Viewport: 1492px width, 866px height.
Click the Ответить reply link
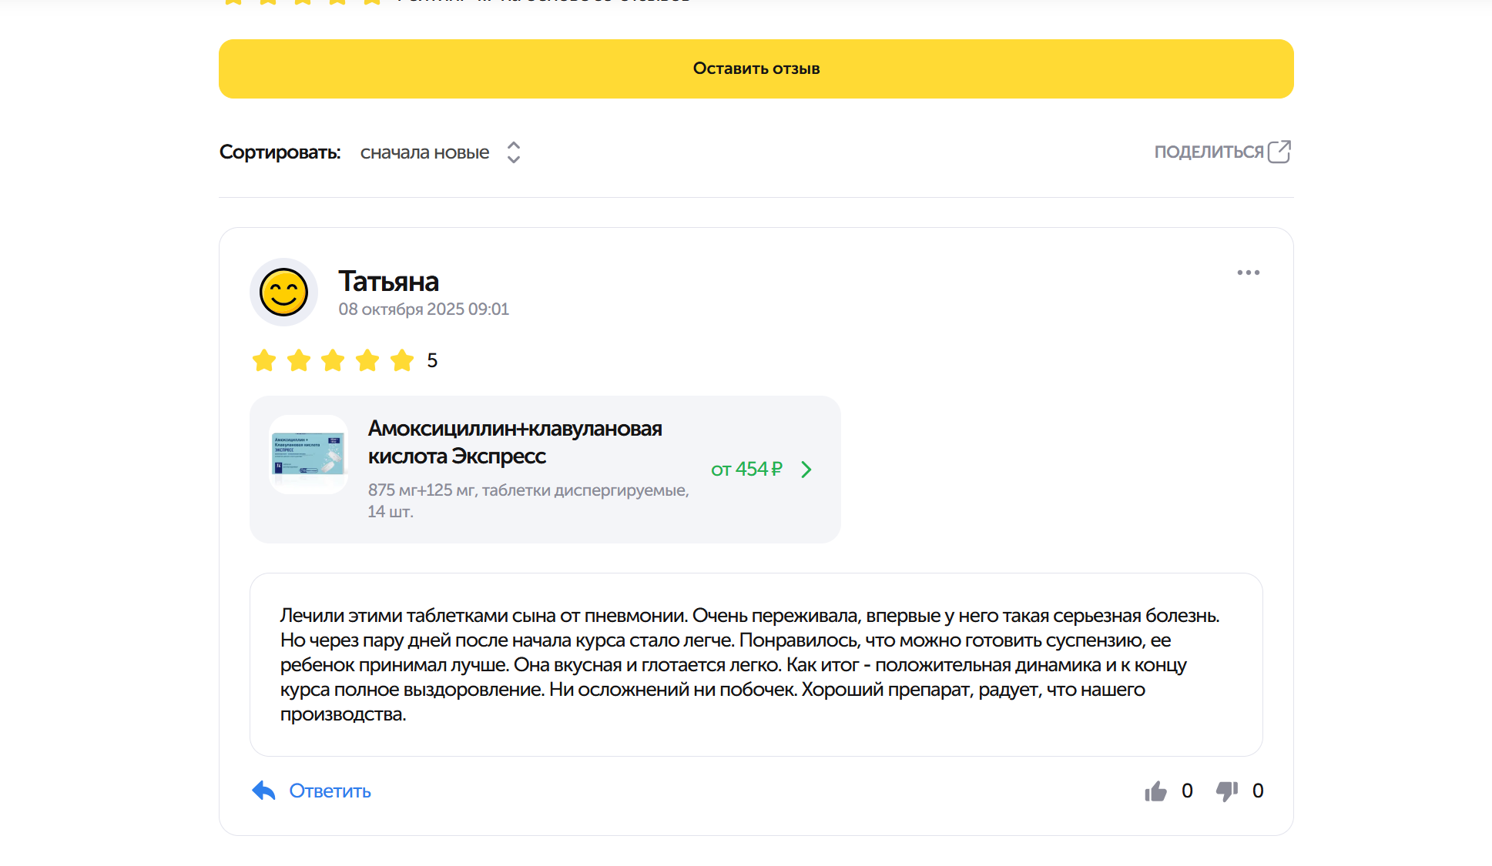click(x=330, y=791)
